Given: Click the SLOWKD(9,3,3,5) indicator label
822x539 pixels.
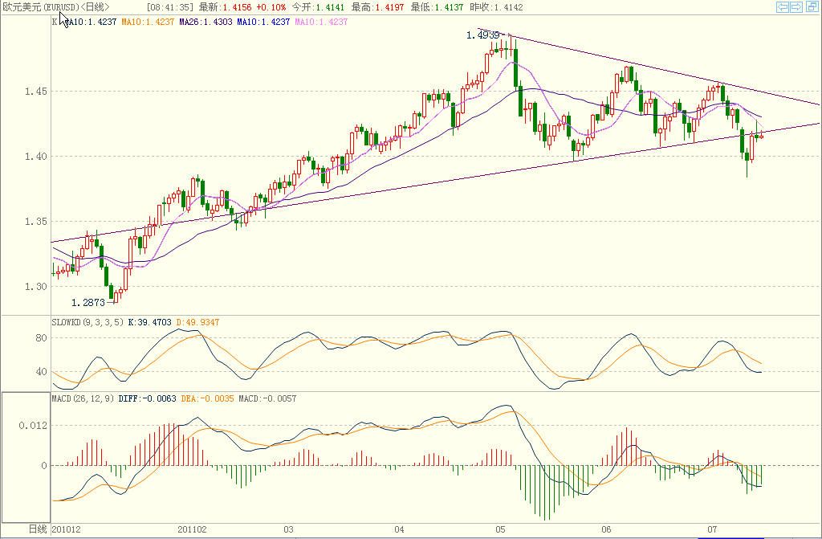Looking at the screenshot, I should [87, 322].
